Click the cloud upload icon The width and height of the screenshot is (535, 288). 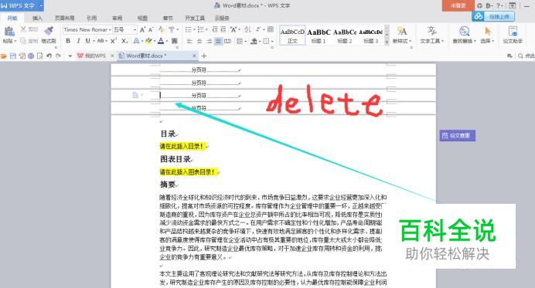(x=479, y=16)
